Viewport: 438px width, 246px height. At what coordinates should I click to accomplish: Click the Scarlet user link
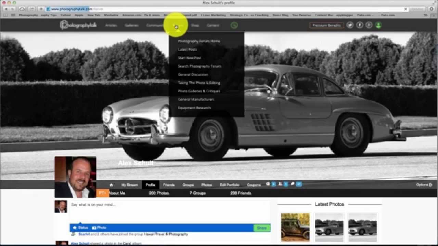coord(84,234)
